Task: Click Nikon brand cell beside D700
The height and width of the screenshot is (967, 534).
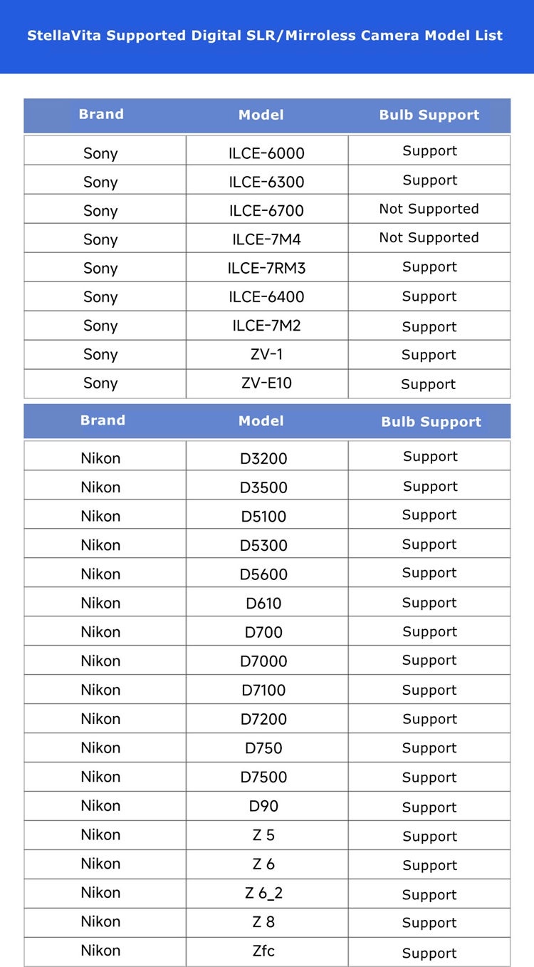Action: [x=100, y=632]
